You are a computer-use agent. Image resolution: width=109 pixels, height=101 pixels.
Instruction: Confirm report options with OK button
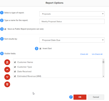(80, 97)
